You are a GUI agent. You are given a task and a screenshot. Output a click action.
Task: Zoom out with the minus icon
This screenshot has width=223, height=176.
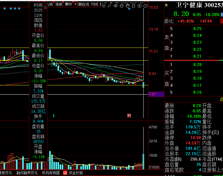(145, 6)
